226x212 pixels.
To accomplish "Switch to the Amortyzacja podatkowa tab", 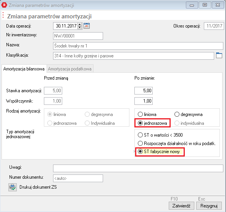I will pyautogui.click(x=70, y=69).
